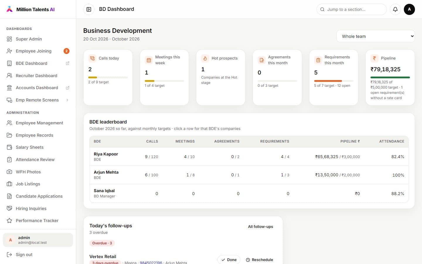422x264 pixels.
Task: Click the Emp Remote Screens monitor icon
Action: 9,100
